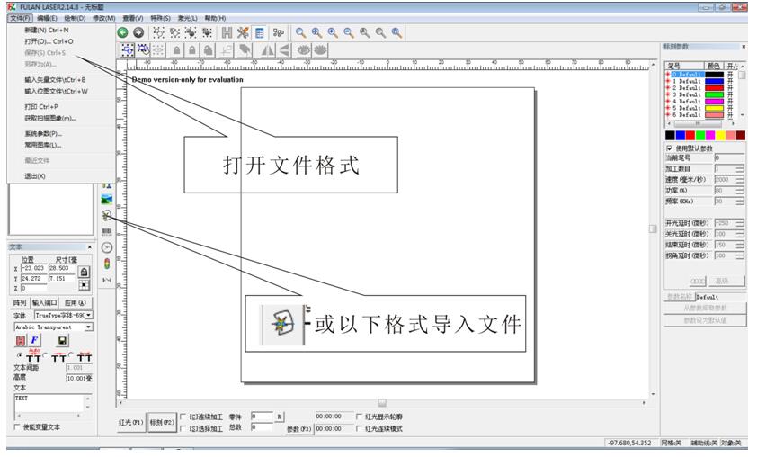The width and height of the screenshot is (757, 457).
Task: Click the first magnifier zoom icon
Action: [x=301, y=32]
